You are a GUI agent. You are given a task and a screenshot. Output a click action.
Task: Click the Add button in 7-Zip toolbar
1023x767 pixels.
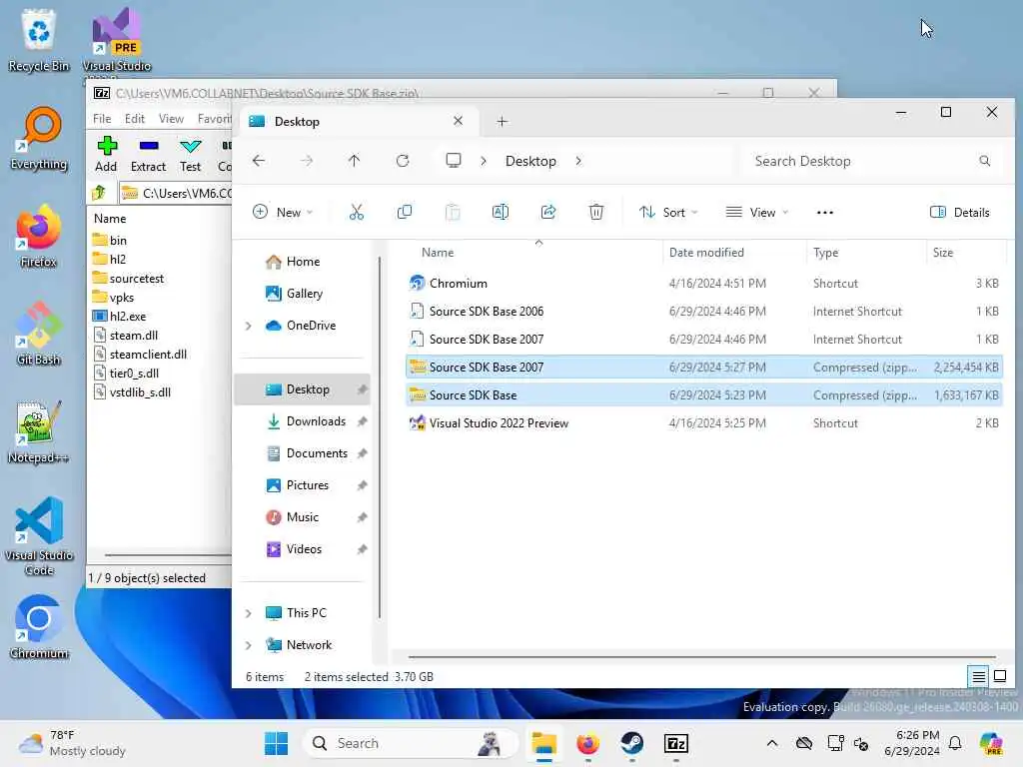[106, 154]
